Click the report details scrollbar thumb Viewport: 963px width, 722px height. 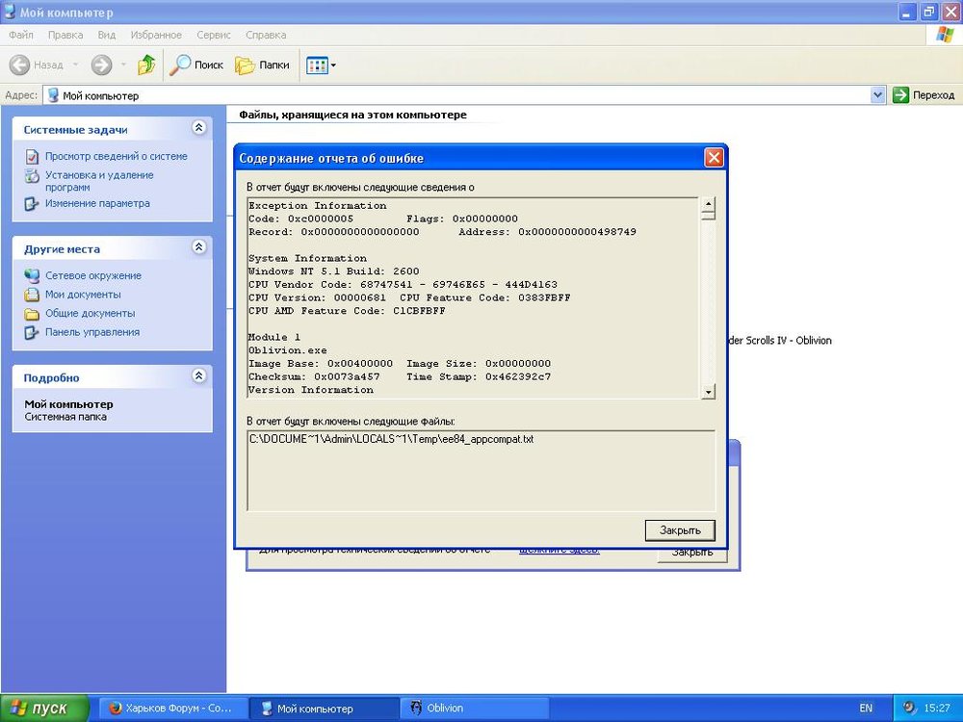click(x=708, y=216)
